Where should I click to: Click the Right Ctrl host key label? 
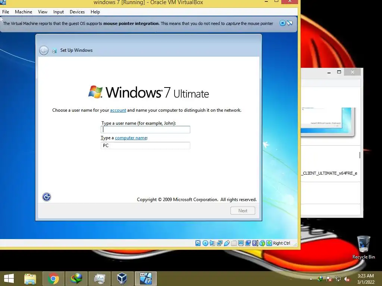pos(281,243)
